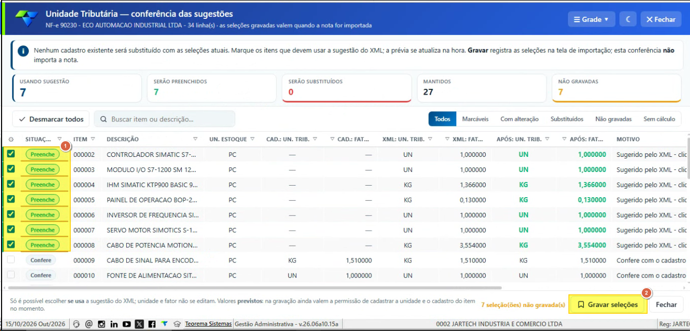Click the MANTIDOS summary card

[481, 88]
